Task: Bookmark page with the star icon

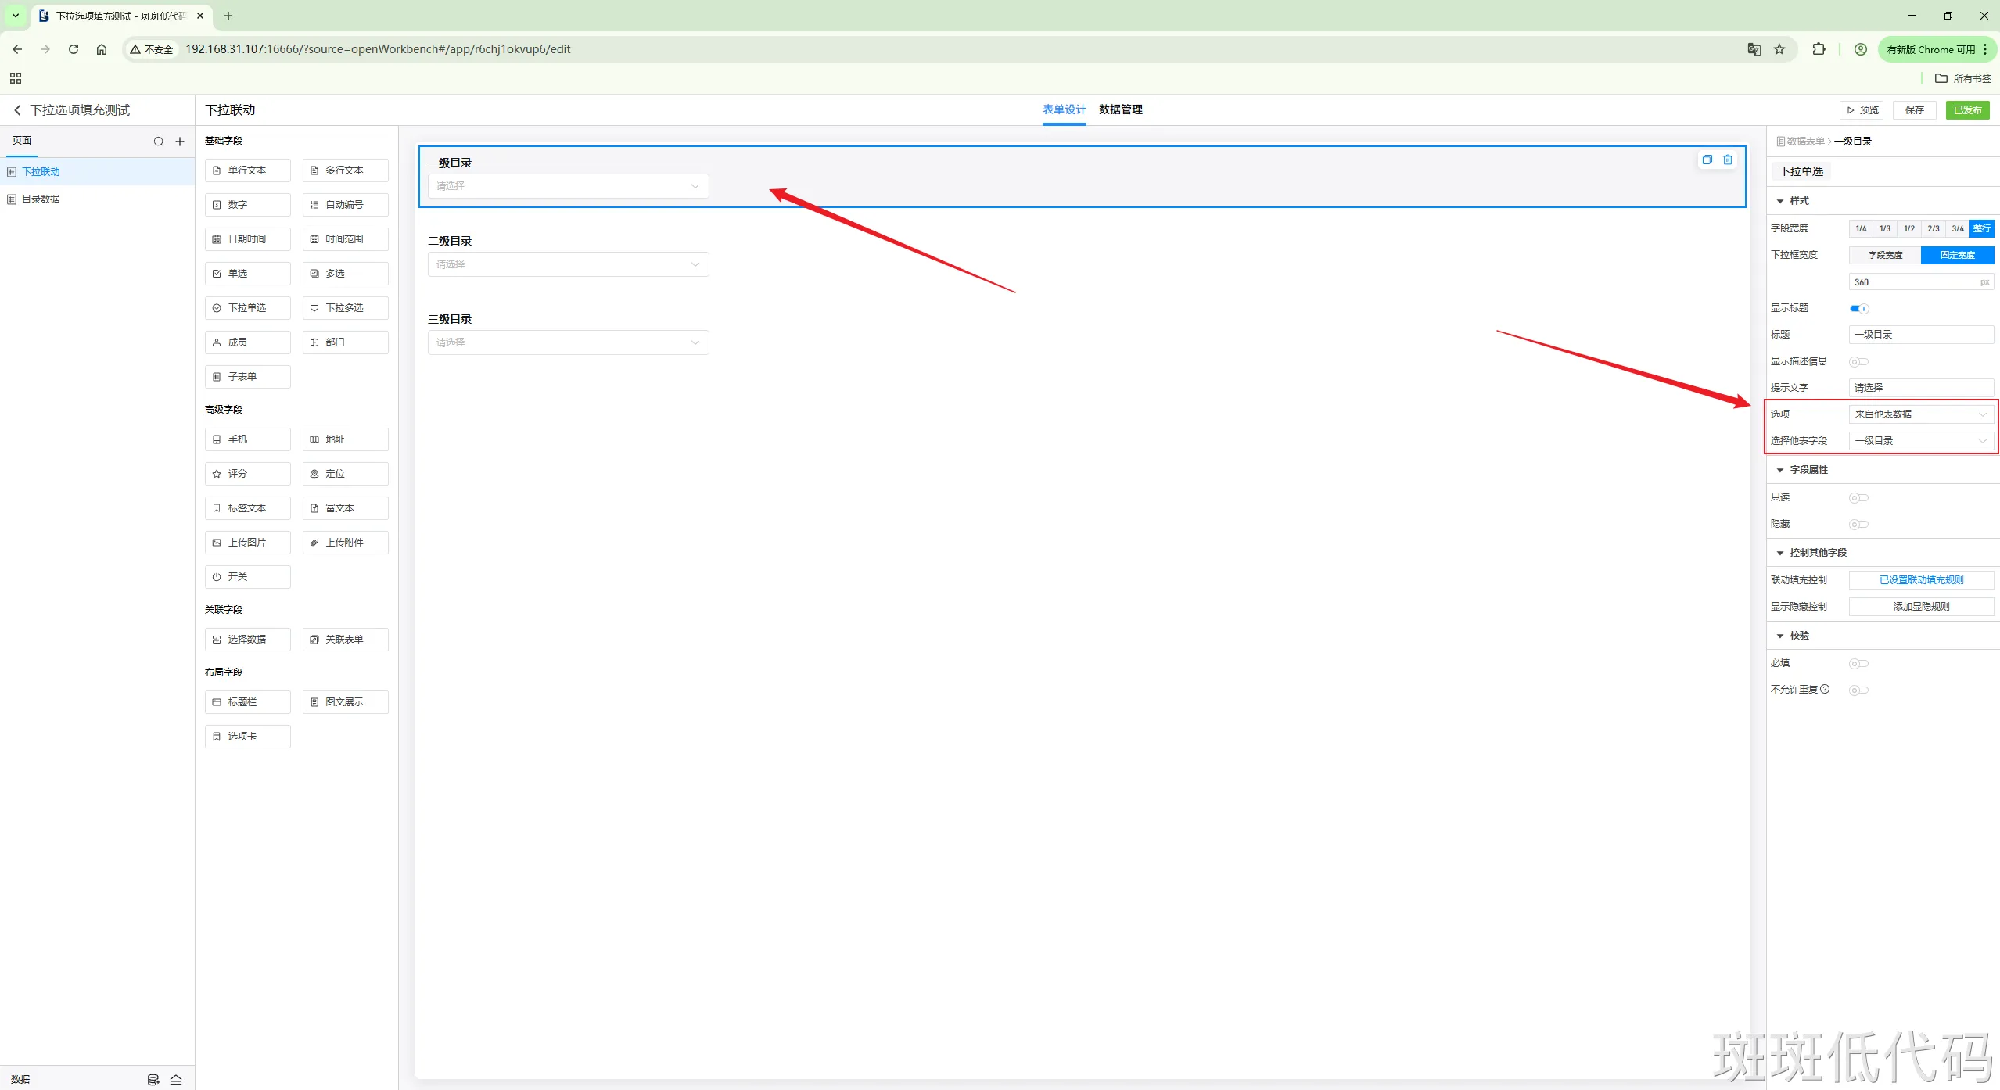Action: point(1779,49)
